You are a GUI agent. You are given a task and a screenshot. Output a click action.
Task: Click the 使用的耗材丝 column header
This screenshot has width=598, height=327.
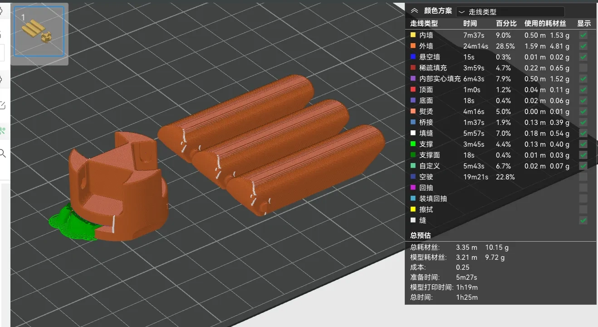click(x=545, y=23)
